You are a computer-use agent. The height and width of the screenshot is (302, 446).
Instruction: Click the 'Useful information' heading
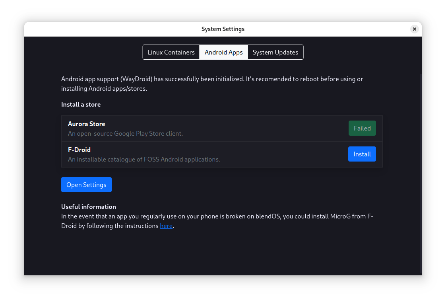(88, 207)
